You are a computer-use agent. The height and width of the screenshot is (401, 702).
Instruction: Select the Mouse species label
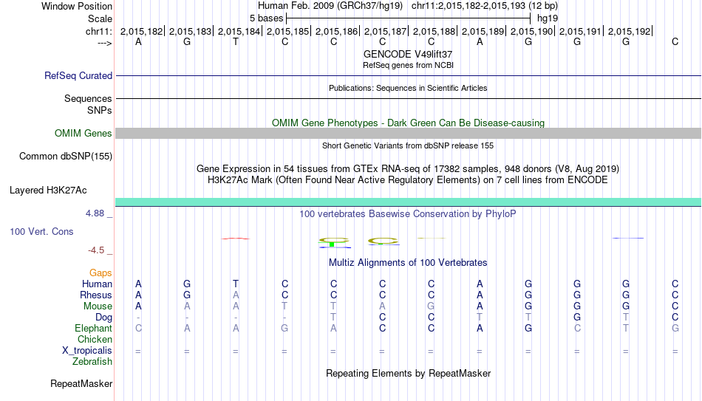click(x=98, y=306)
